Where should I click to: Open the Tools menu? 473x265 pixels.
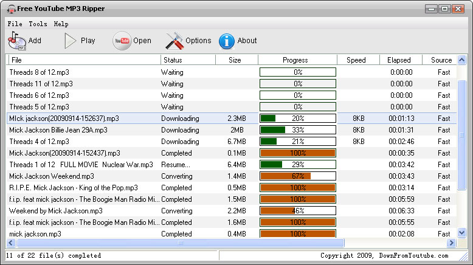point(38,24)
